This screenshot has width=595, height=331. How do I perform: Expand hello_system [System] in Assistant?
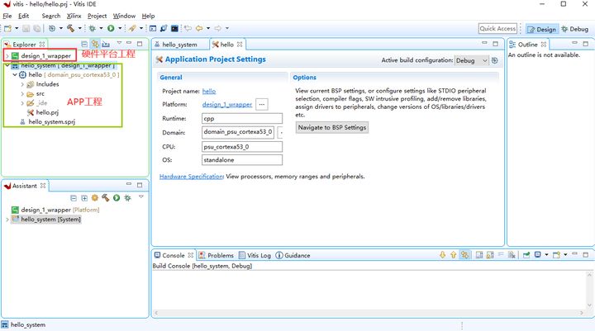[7, 220]
